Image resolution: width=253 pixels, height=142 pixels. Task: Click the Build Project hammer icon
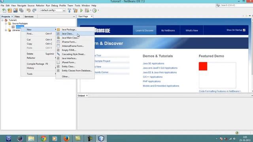coord(70,11)
